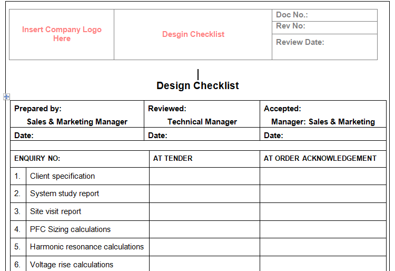This screenshot has width=395, height=271.
Task: Click the table move handle icon
Action: pyautogui.click(x=6, y=96)
